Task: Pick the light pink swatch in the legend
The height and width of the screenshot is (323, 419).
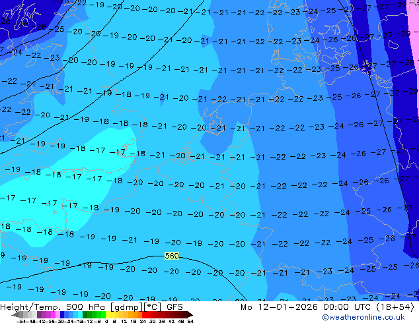Action: click(57, 314)
